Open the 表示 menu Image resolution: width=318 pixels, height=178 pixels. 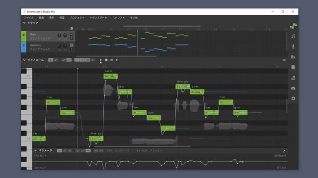pos(52,18)
